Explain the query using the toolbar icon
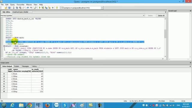 click(x=49, y=8)
